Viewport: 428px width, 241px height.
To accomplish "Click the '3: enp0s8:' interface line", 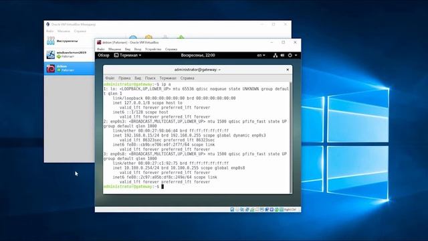I will [195, 154].
